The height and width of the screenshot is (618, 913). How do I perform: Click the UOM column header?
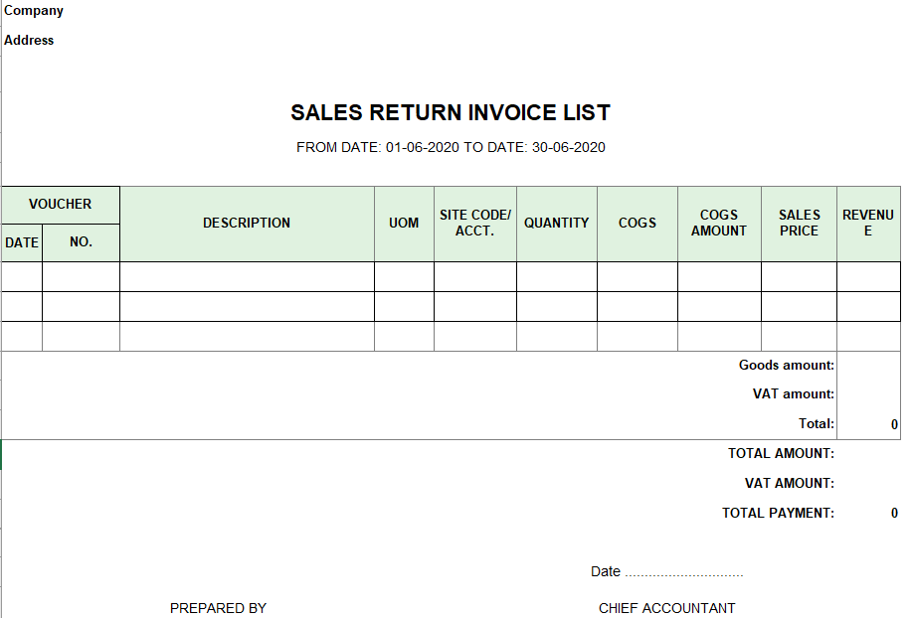404,224
